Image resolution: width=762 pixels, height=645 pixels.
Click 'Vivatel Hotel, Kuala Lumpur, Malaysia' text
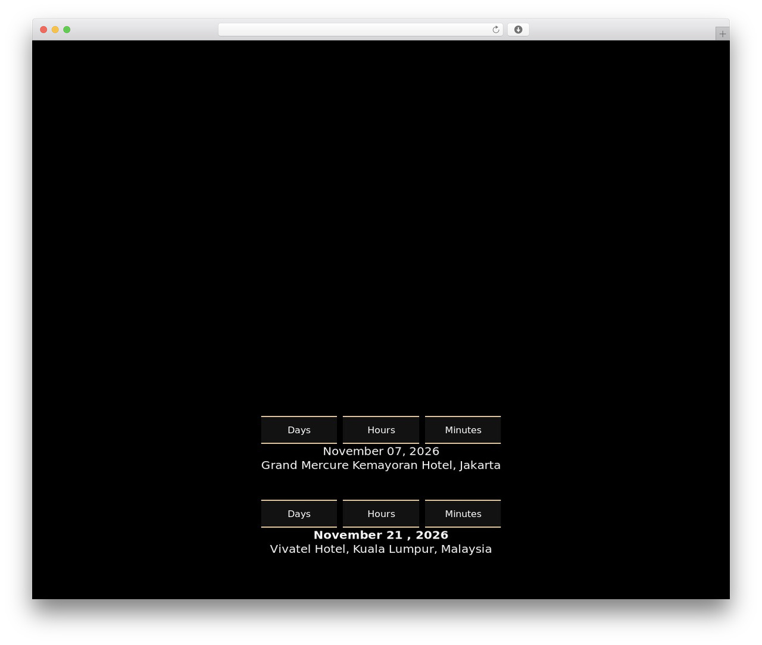point(381,549)
